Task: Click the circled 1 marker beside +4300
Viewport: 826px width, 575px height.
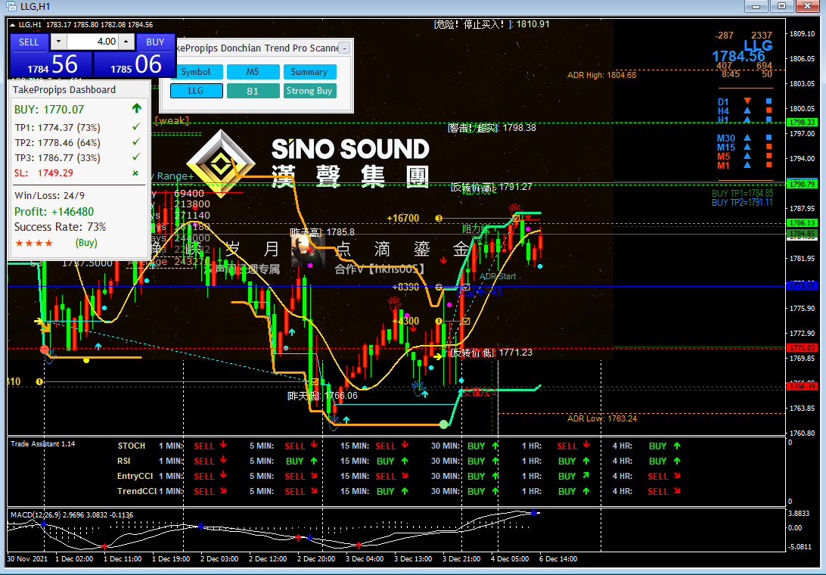Action: pos(439,321)
